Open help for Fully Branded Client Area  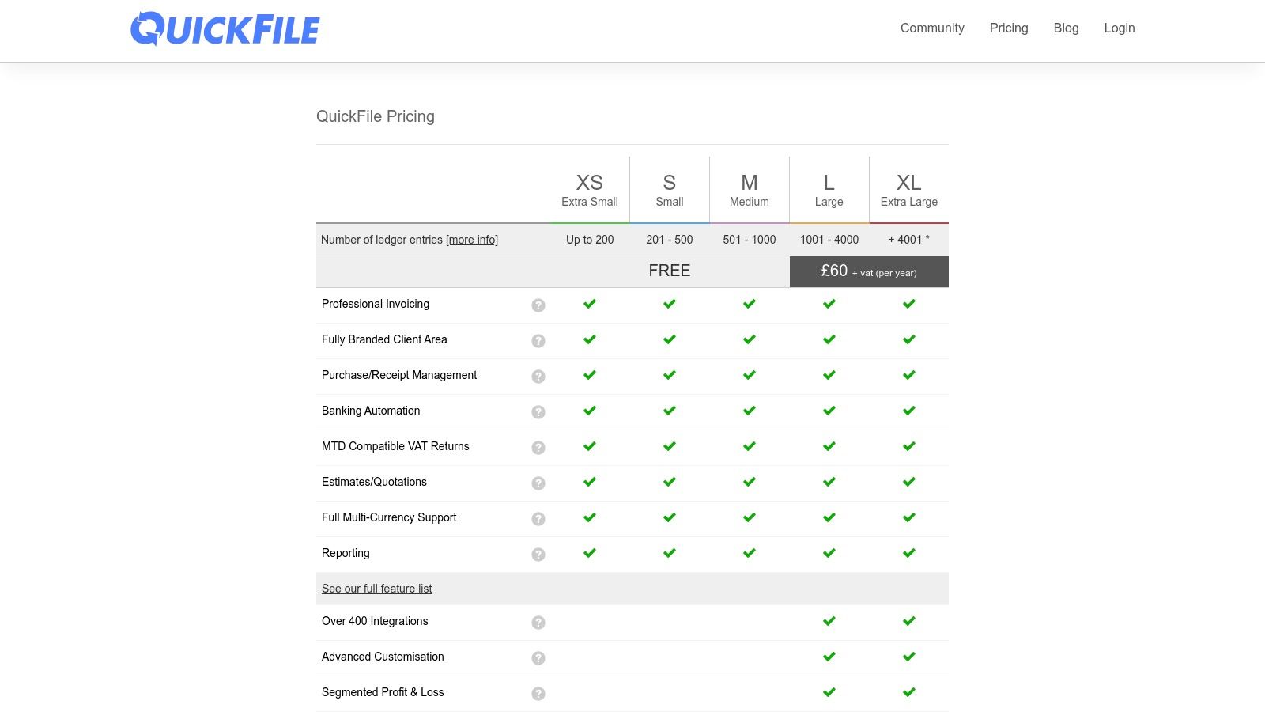coord(538,340)
